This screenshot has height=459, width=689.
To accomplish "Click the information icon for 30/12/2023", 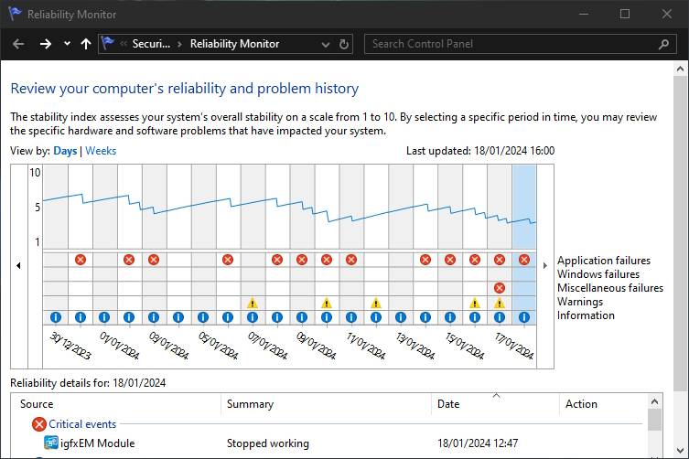I will [x=55, y=317].
